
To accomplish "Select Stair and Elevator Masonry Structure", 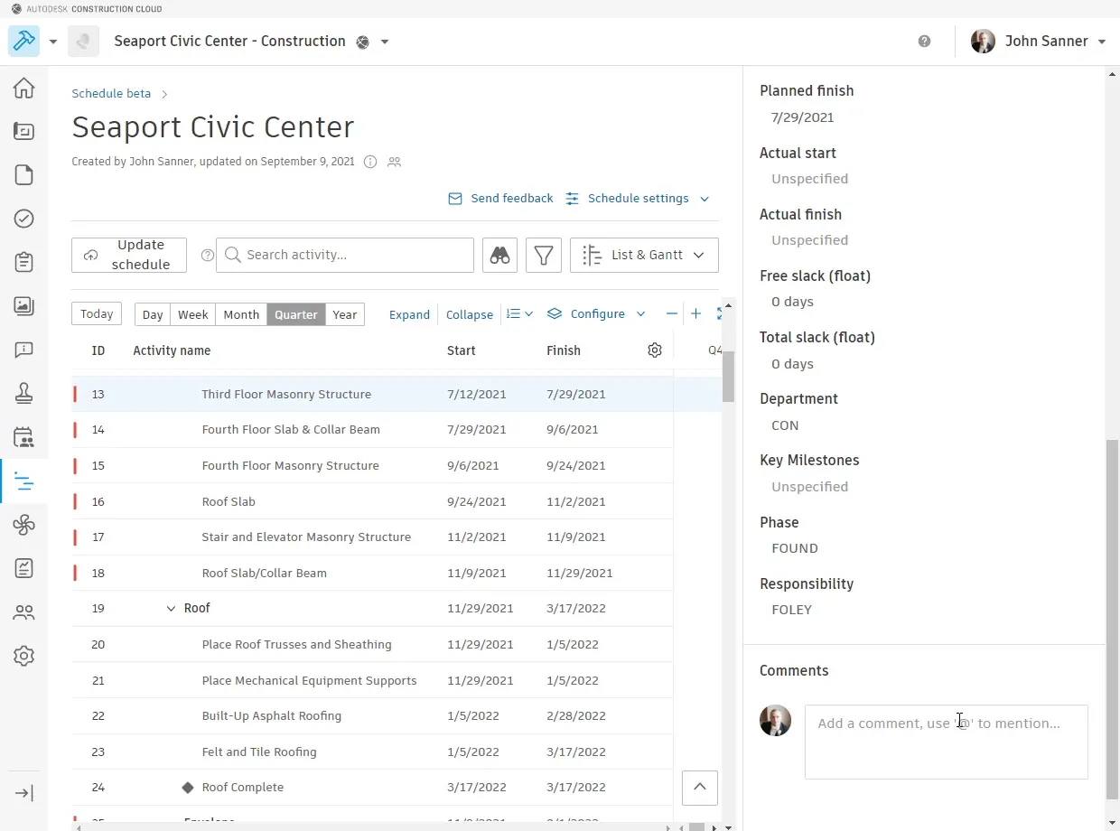I will coord(372,537).
